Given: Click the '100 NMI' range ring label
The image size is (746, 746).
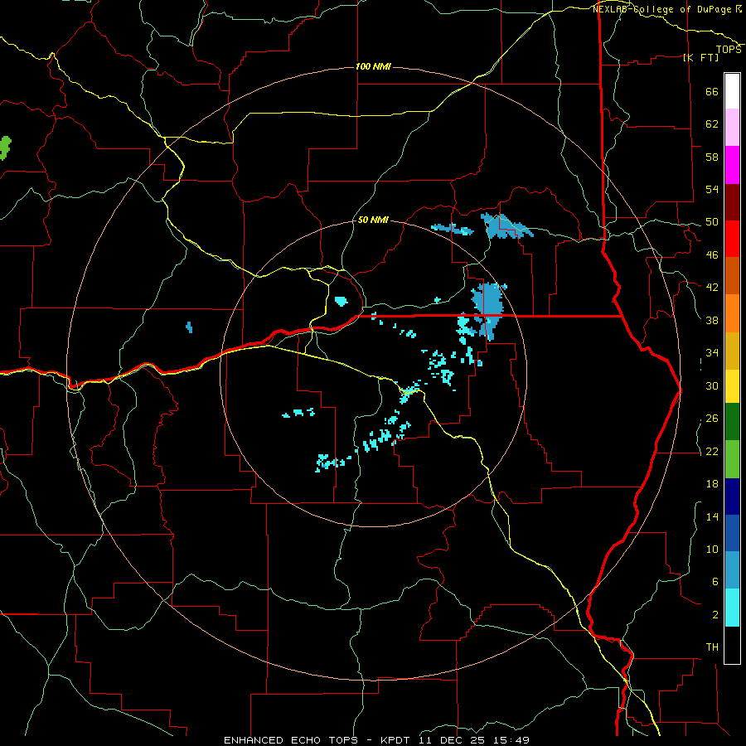Looking at the screenshot, I should [374, 66].
